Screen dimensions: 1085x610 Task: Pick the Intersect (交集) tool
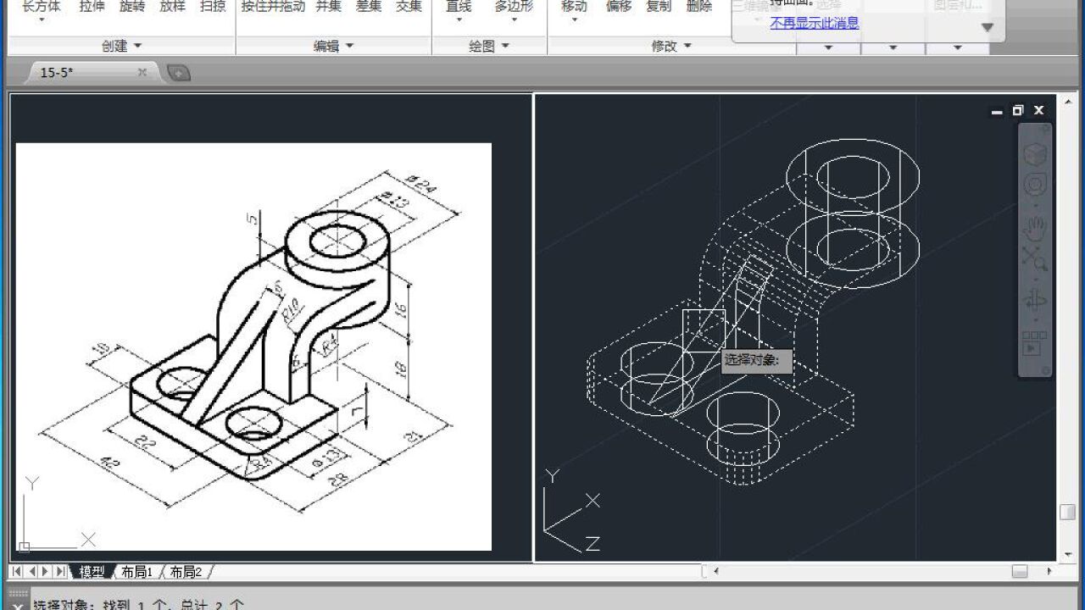pyautogui.click(x=408, y=7)
